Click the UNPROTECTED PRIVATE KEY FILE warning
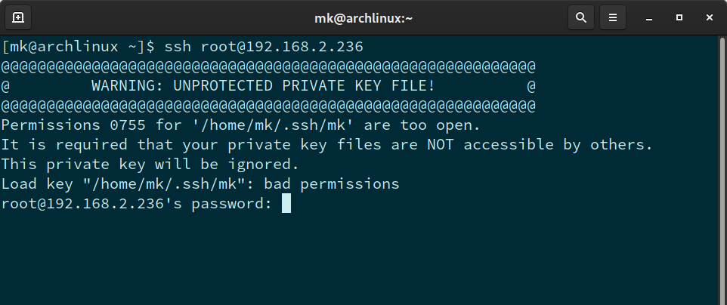The width and height of the screenshot is (727, 305). [x=263, y=86]
